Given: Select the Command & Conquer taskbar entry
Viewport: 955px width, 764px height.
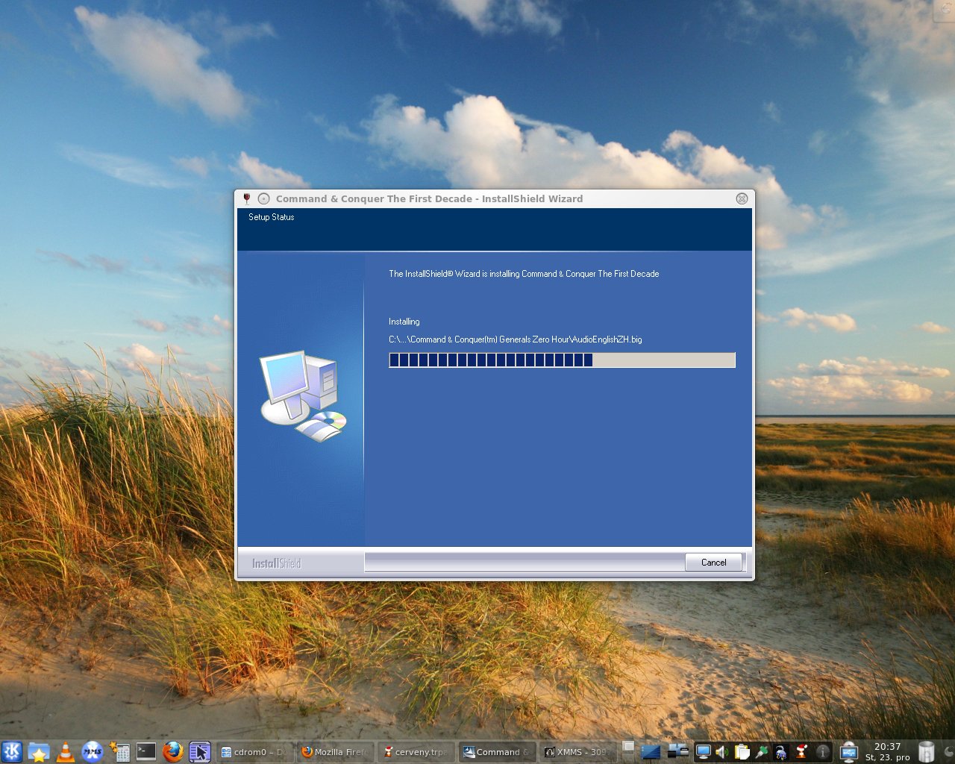Looking at the screenshot, I should point(495,752).
